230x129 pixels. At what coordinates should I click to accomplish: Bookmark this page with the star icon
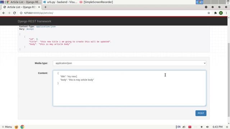click(209, 13)
